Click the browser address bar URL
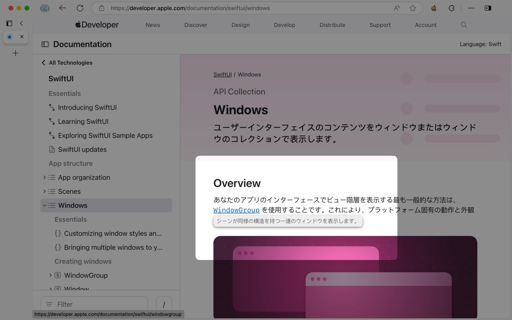The width and height of the screenshot is (512, 320). (190, 8)
